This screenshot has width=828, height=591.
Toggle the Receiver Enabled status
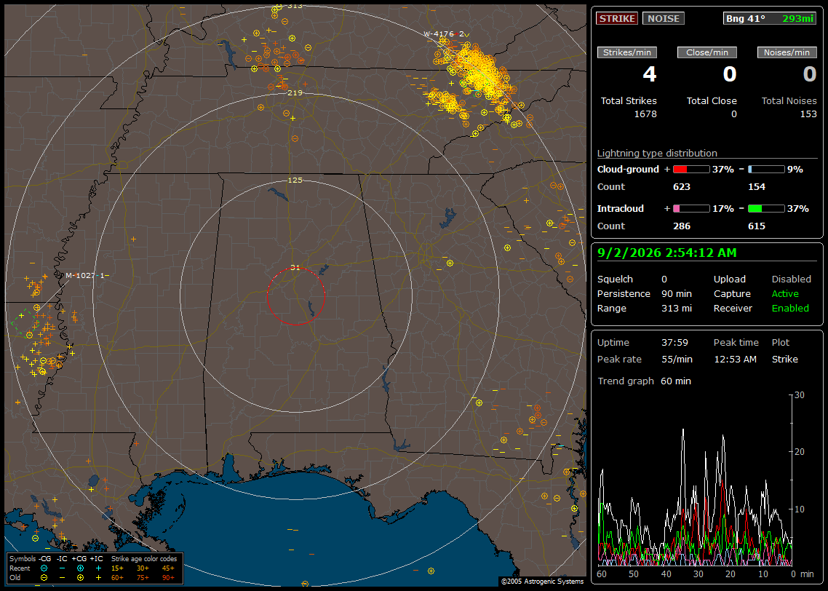(790, 308)
